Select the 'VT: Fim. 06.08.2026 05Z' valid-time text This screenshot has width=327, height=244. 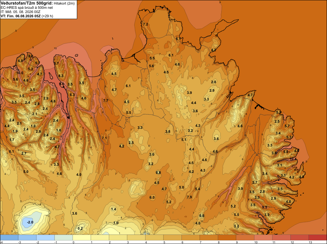21,16
